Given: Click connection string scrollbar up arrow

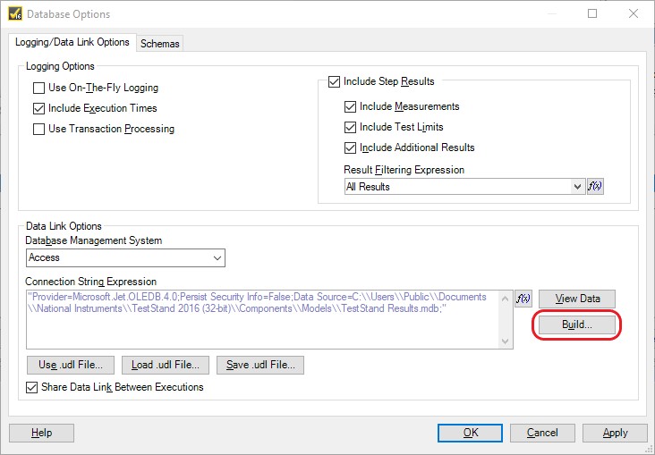Looking at the screenshot, I should pyautogui.click(x=505, y=299).
